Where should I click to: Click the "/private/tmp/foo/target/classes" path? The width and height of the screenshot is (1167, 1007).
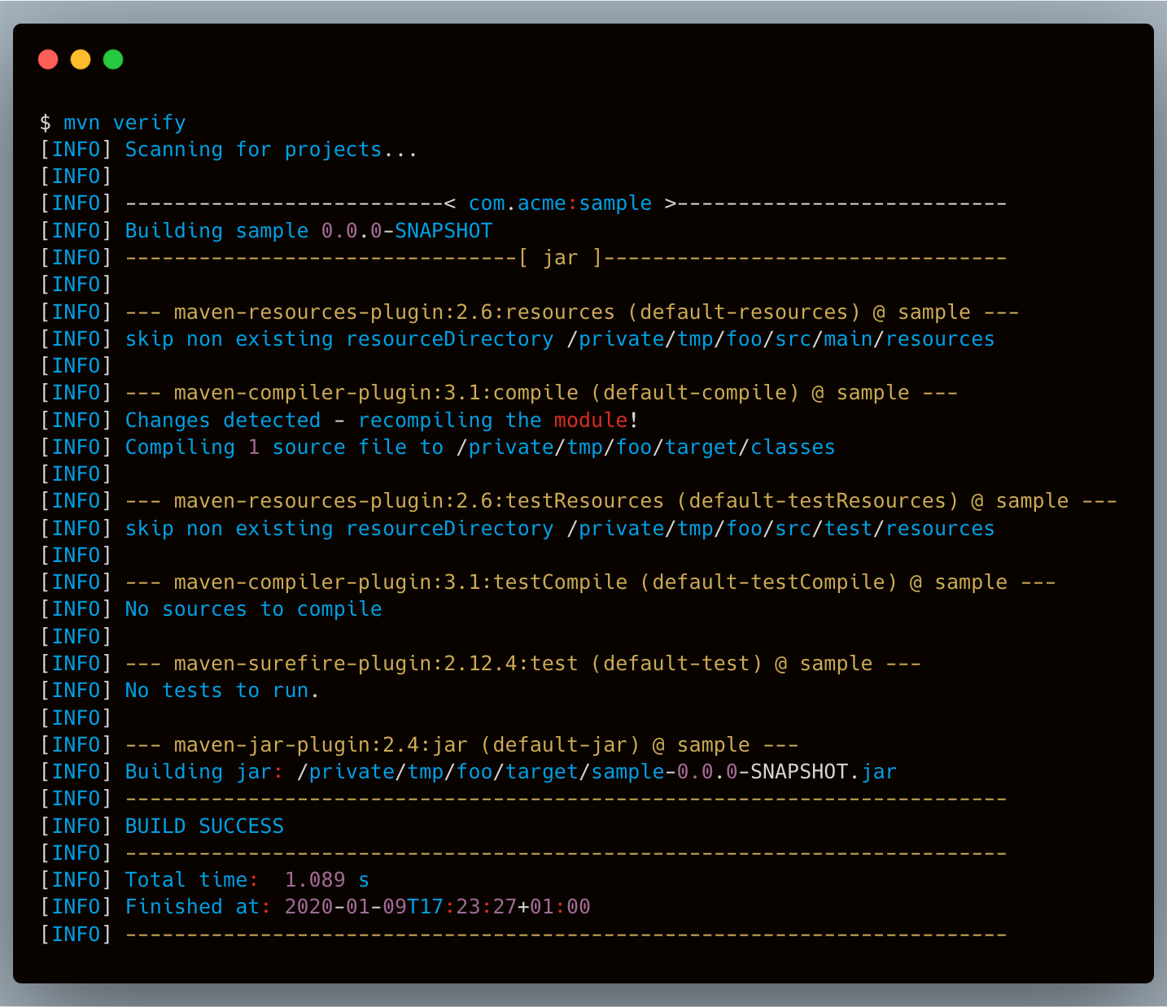646,447
